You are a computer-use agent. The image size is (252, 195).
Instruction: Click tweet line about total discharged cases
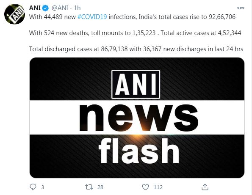click(x=136, y=49)
